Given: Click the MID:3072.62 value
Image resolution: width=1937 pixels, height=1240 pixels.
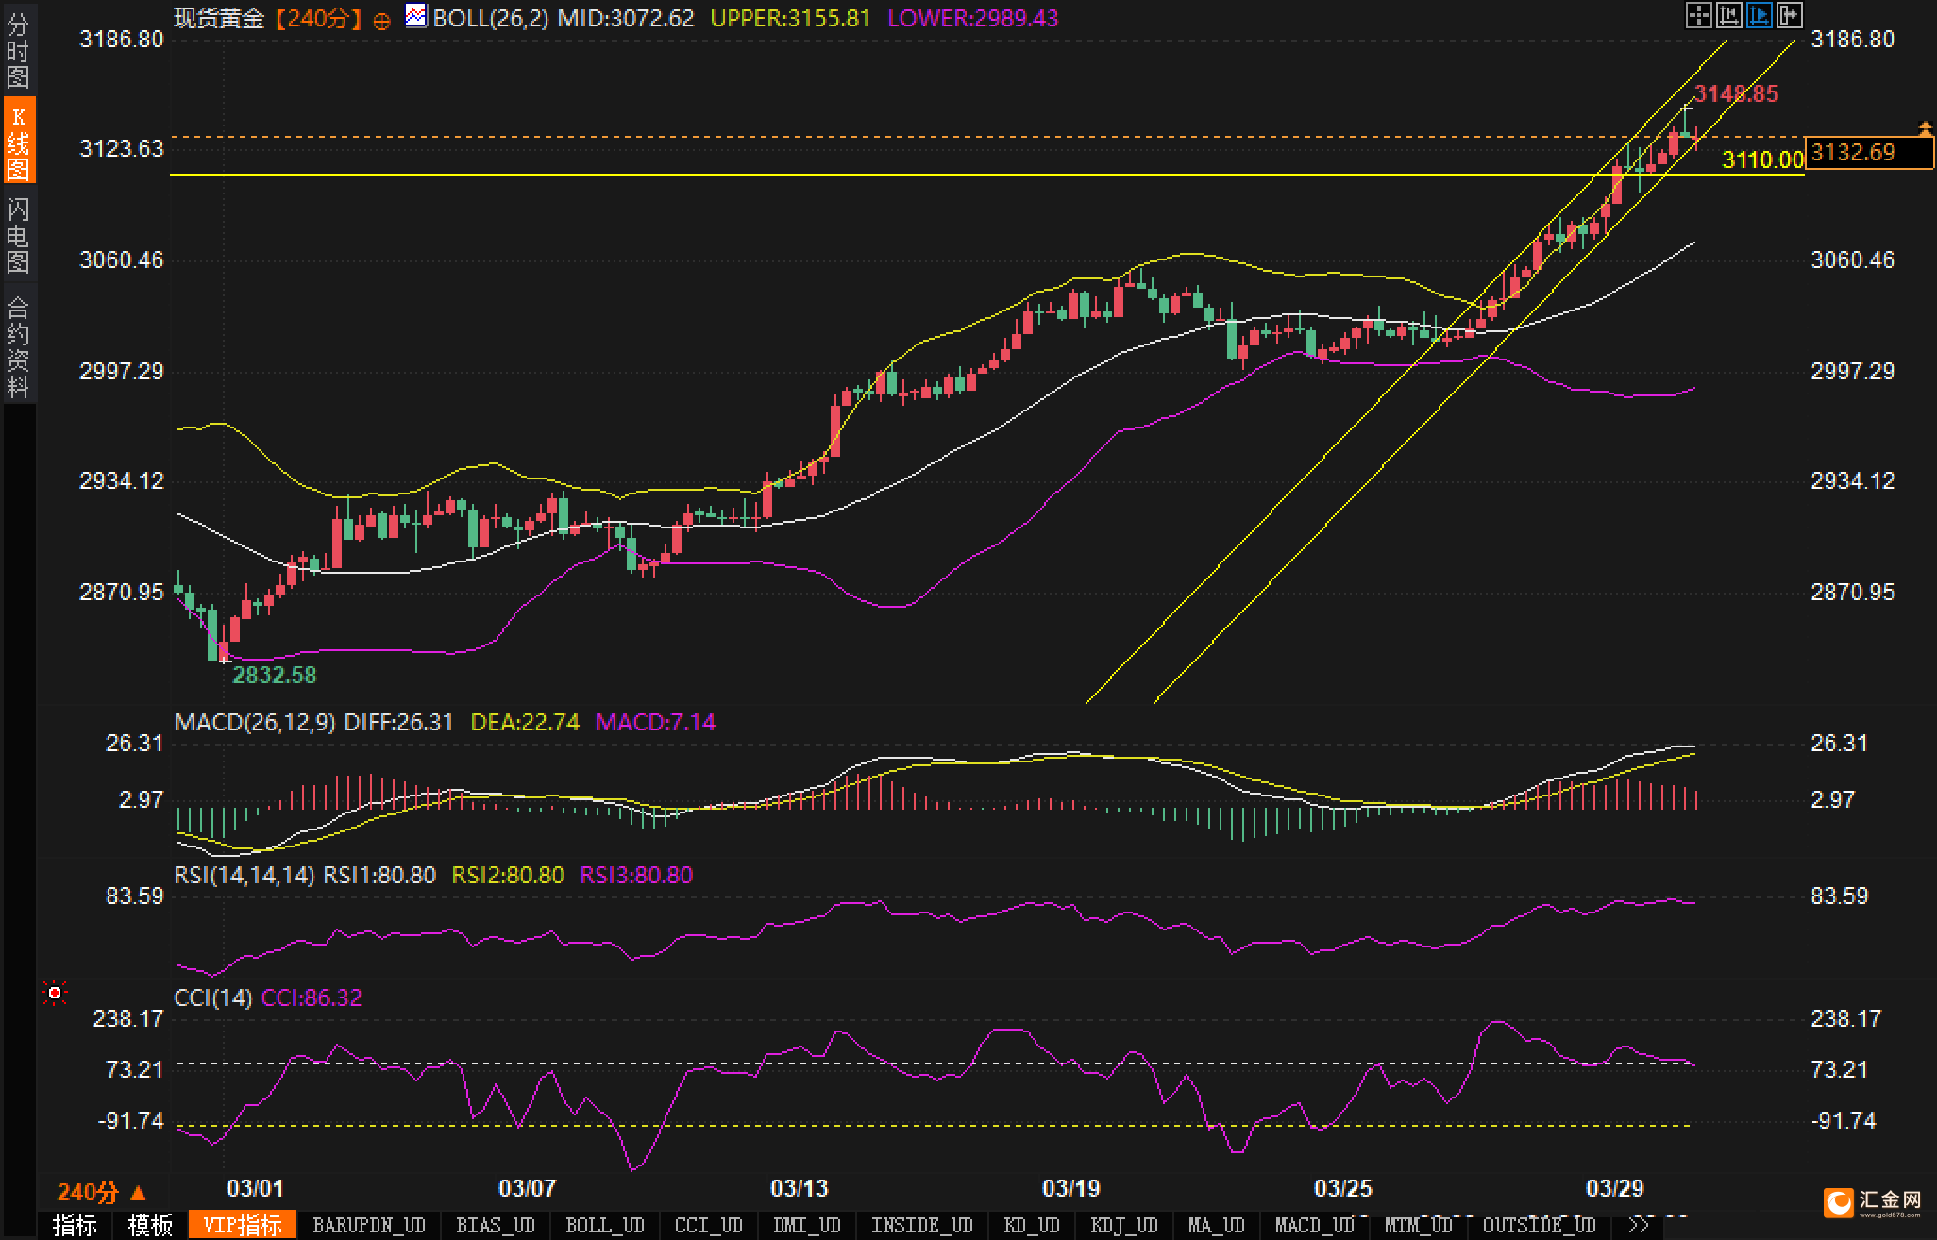Looking at the screenshot, I should (x=626, y=18).
